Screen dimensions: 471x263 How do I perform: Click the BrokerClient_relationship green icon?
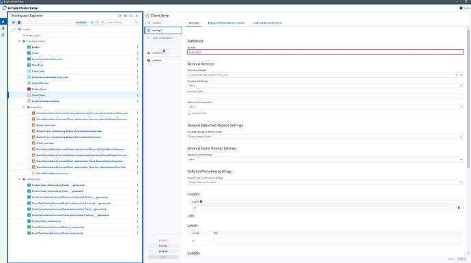29,221
